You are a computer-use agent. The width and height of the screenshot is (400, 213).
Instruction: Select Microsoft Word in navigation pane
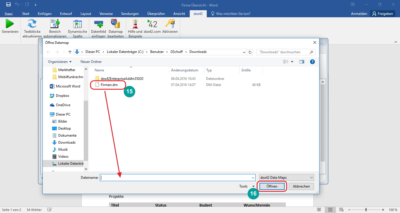65,86
